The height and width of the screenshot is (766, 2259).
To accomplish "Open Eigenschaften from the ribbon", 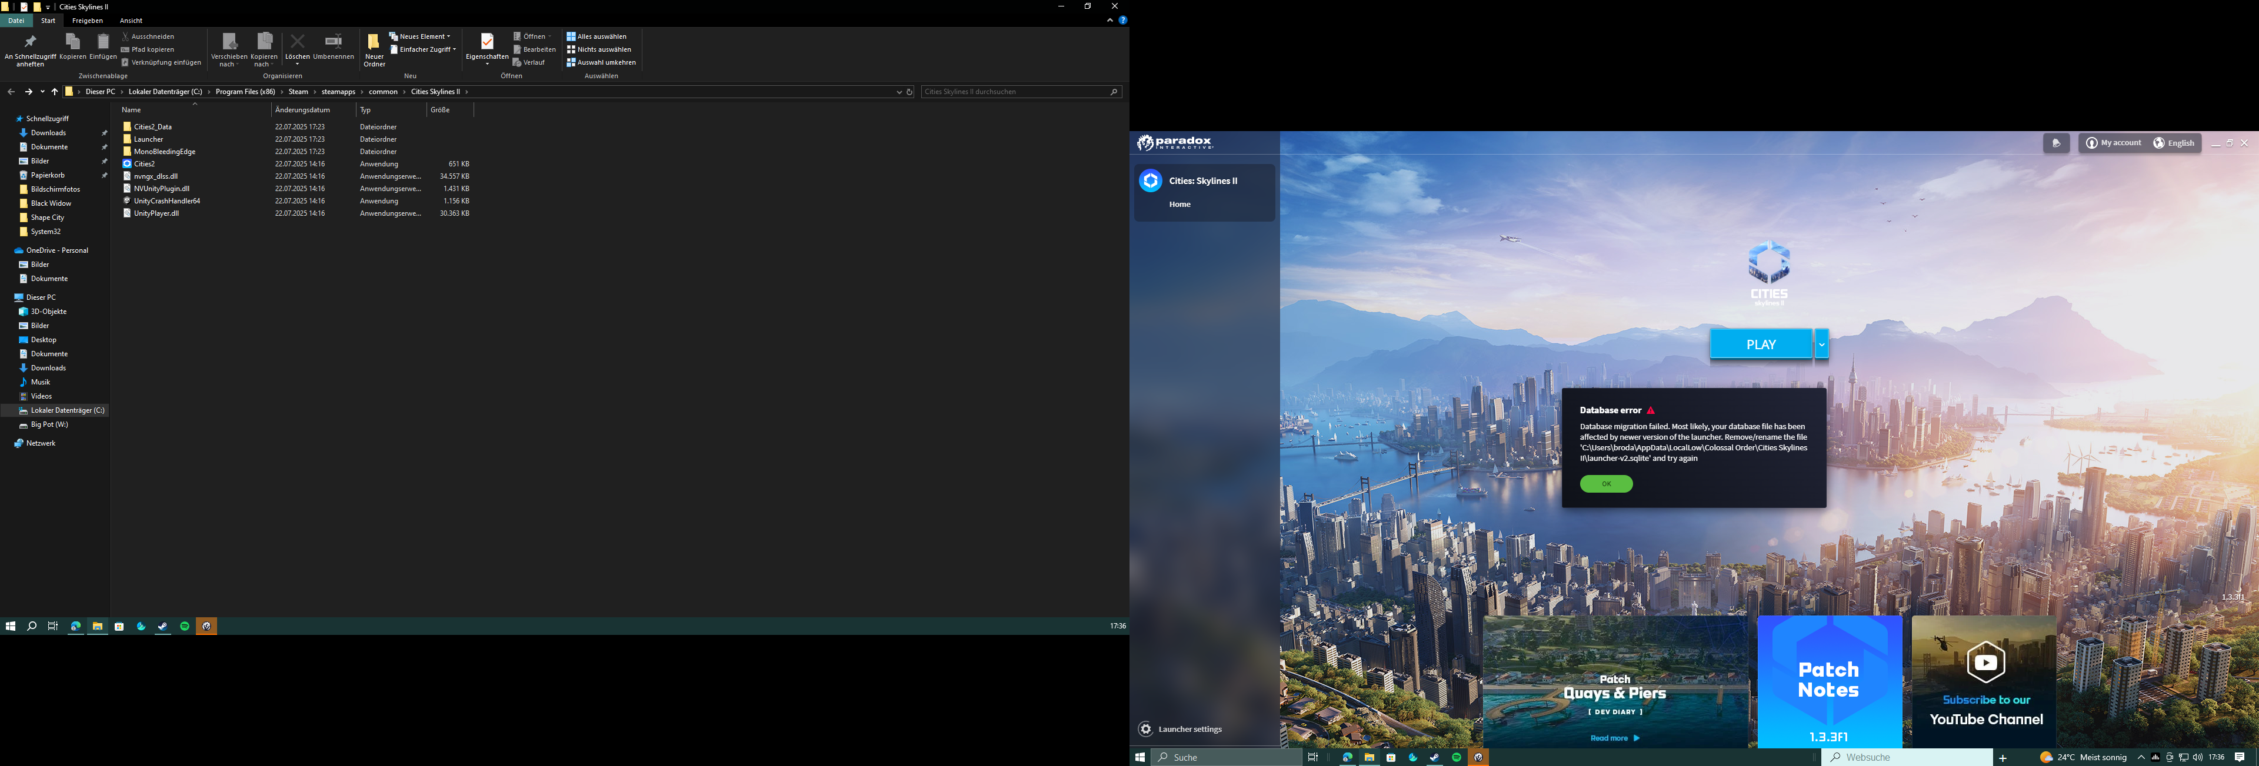I will pyautogui.click(x=487, y=49).
